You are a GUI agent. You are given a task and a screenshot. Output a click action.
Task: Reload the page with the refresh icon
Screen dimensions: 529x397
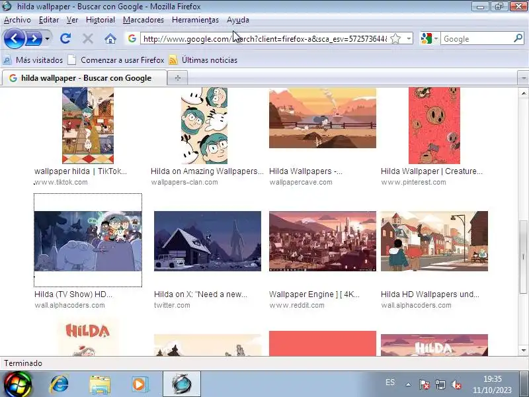coord(65,38)
